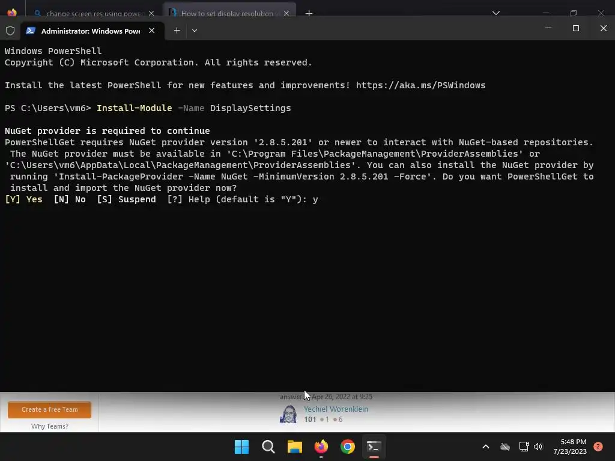Maximize the Windows Terminal window
Screen dimensions: 615x461
click(576, 28)
